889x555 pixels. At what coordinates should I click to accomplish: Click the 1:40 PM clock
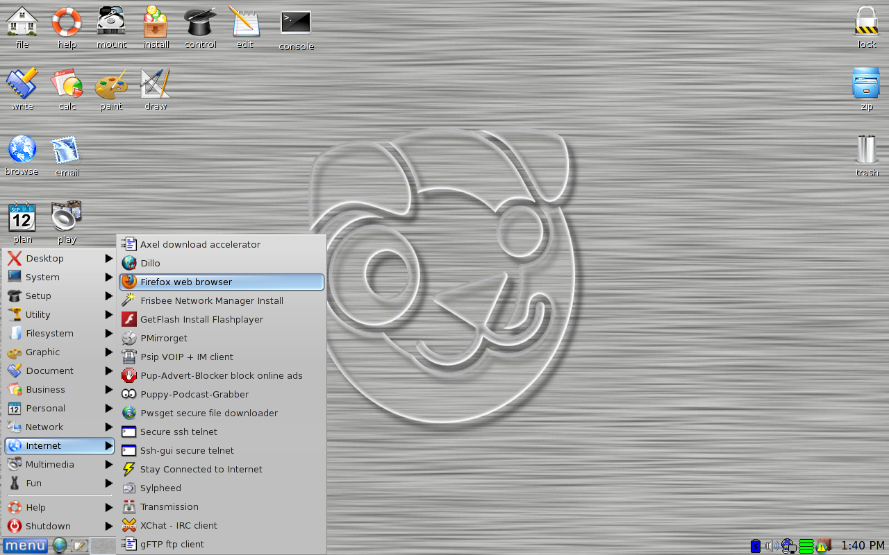pos(863,546)
